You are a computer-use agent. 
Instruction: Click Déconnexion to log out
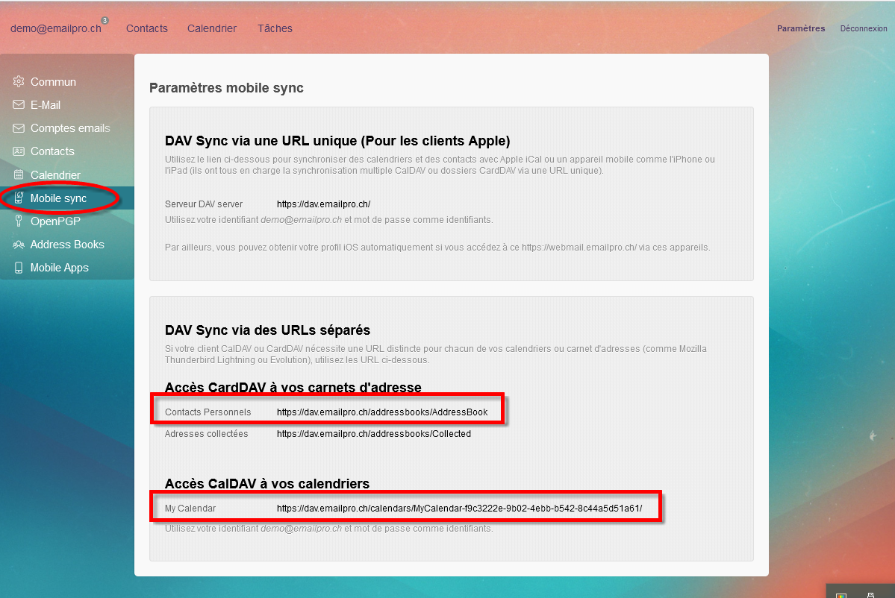[x=864, y=28]
